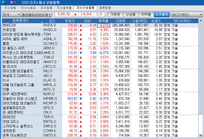The width and height of the screenshot is (204, 139).
Task: Click the scrollbar up arrow
Action: [x=201, y=21]
